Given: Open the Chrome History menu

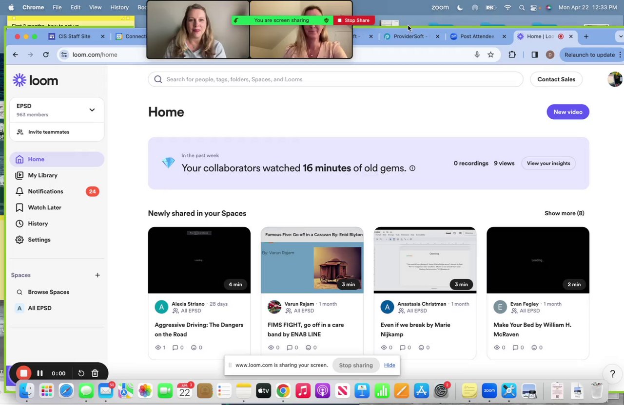Looking at the screenshot, I should tap(119, 7).
